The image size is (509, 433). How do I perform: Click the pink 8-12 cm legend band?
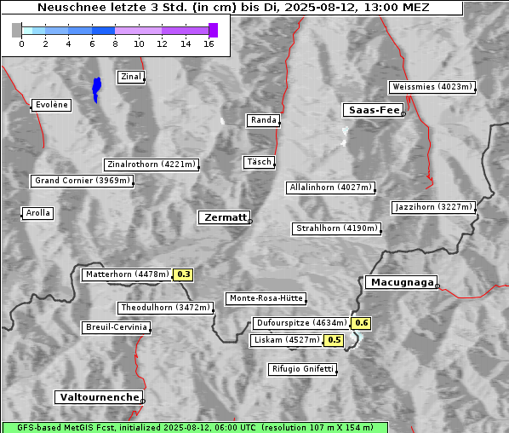138,31
